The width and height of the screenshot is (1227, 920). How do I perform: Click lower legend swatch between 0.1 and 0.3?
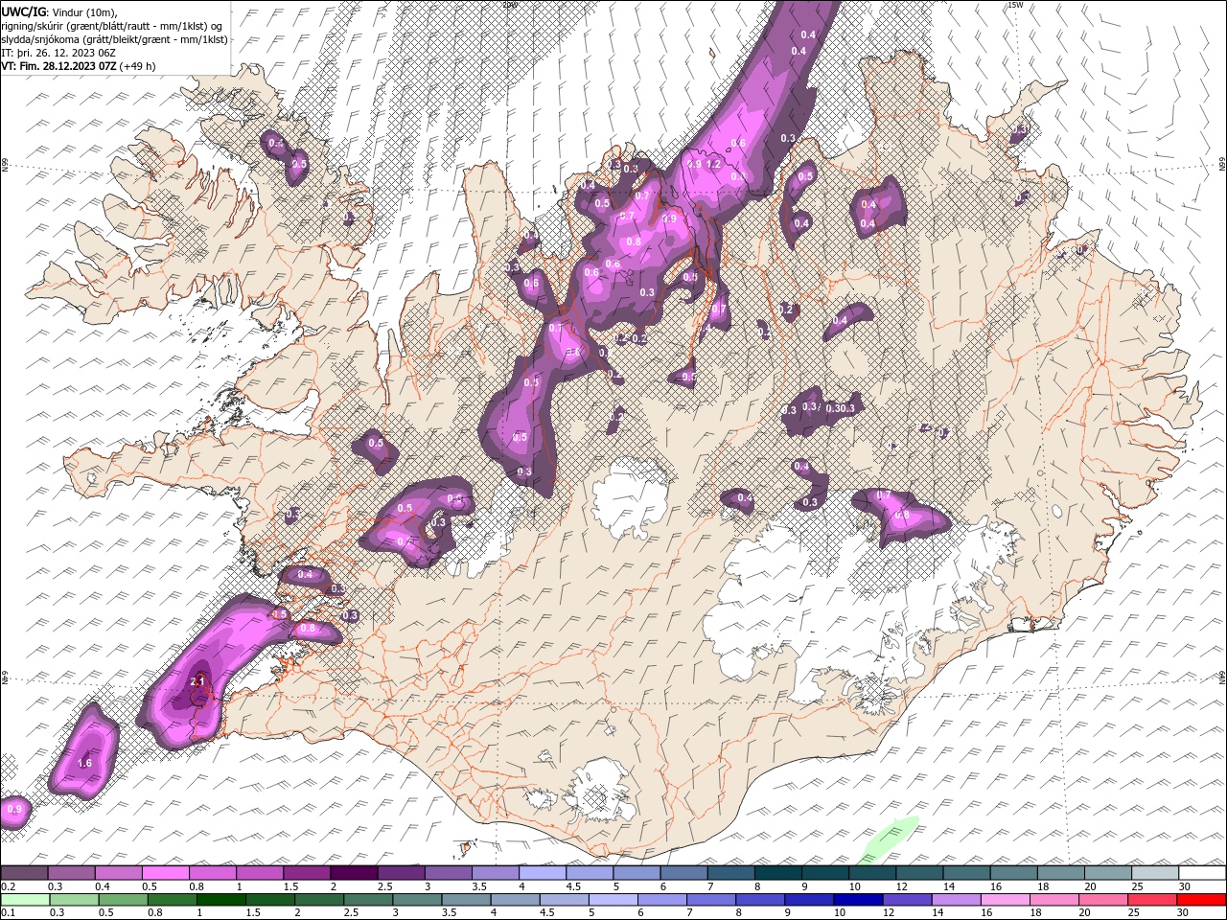click(x=25, y=900)
